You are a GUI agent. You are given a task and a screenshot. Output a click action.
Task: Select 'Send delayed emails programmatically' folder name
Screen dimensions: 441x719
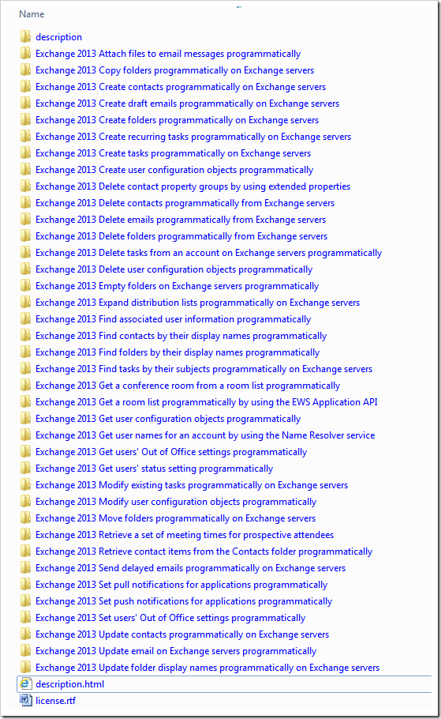pos(190,568)
